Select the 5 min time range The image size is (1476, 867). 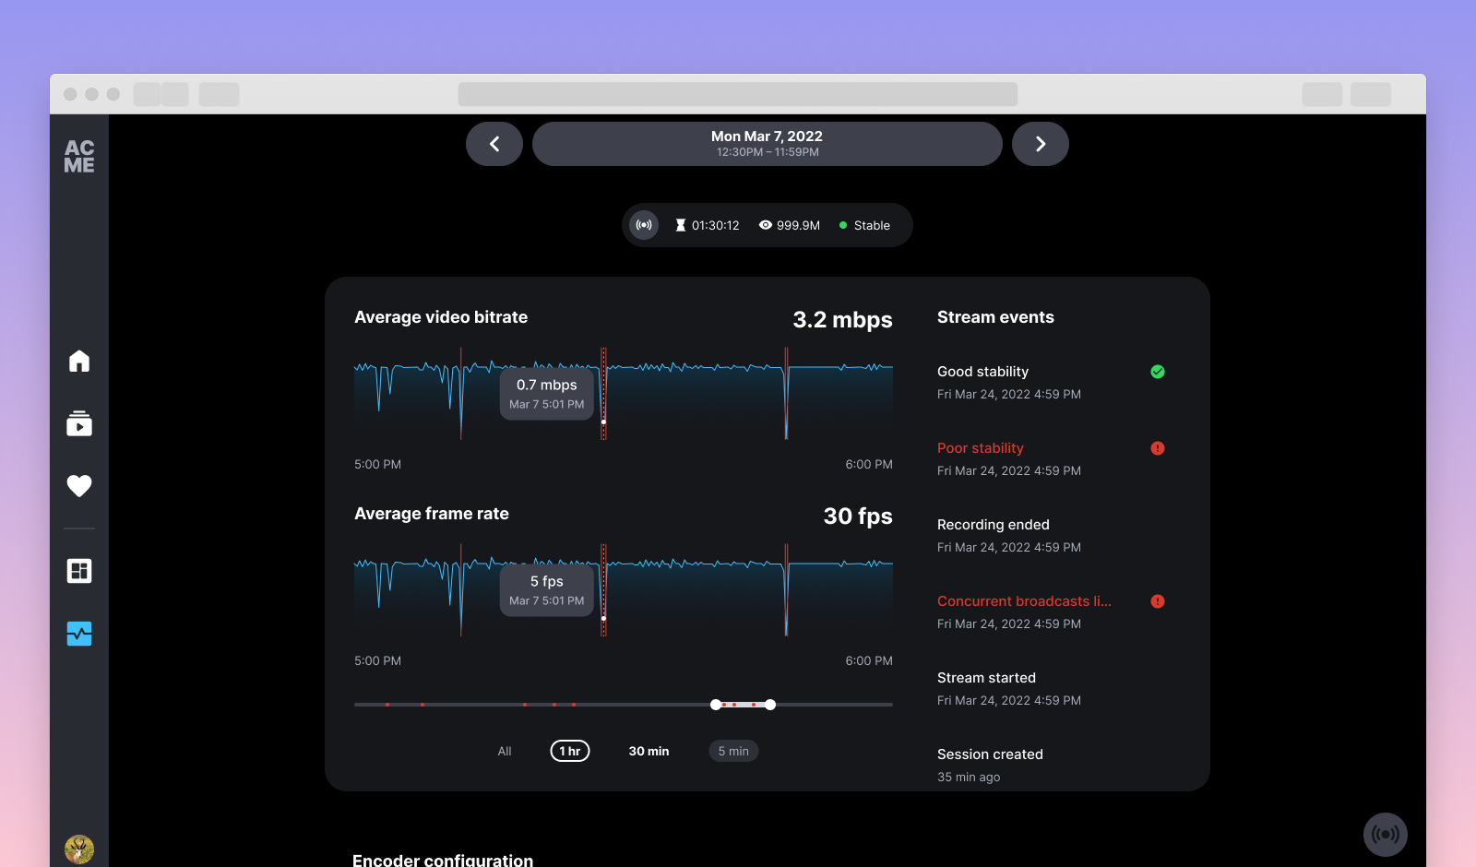(x=733, y=751)
